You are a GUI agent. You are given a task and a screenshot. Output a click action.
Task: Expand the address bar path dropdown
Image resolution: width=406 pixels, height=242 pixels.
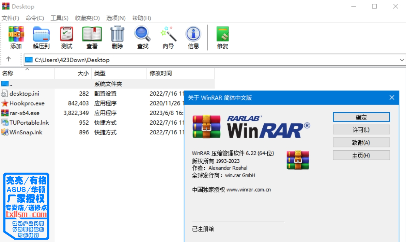402,60
